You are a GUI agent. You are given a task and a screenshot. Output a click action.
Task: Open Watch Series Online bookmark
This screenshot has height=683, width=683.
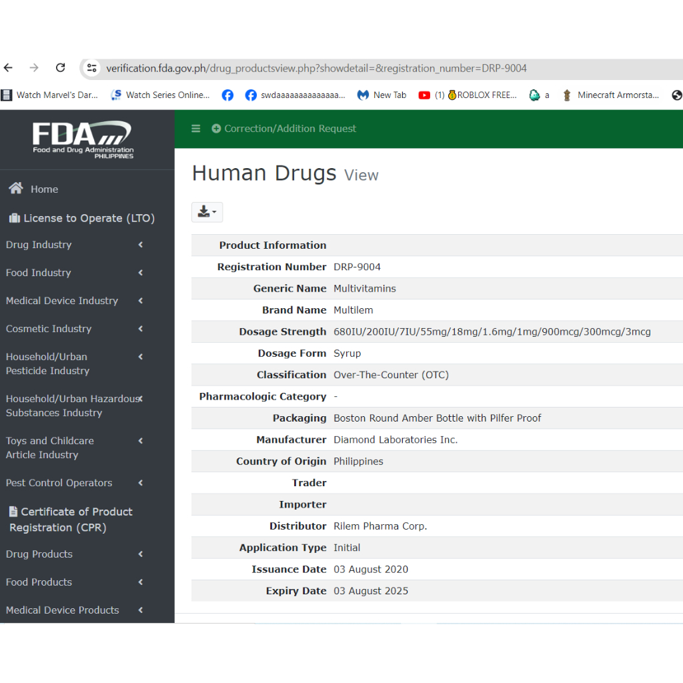(x=160, y=95)
